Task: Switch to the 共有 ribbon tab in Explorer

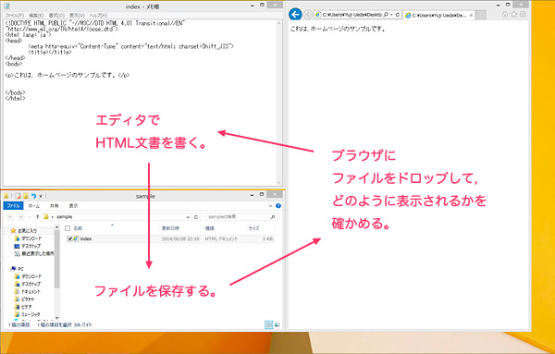Action: click(55, 206)
